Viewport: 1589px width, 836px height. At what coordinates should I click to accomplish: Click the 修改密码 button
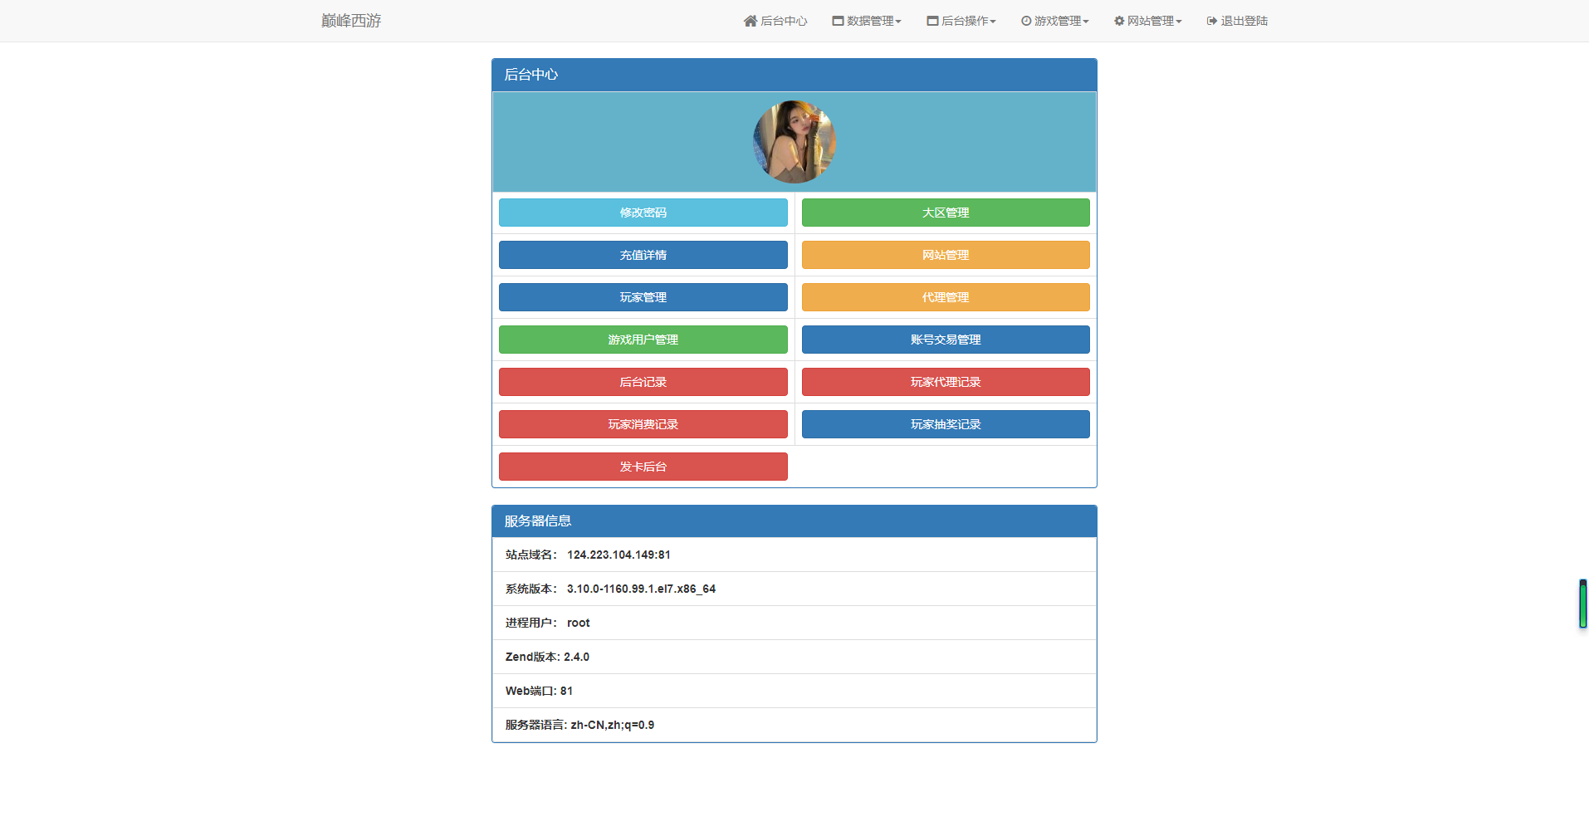pyautogui.click(x=643, y=213)
